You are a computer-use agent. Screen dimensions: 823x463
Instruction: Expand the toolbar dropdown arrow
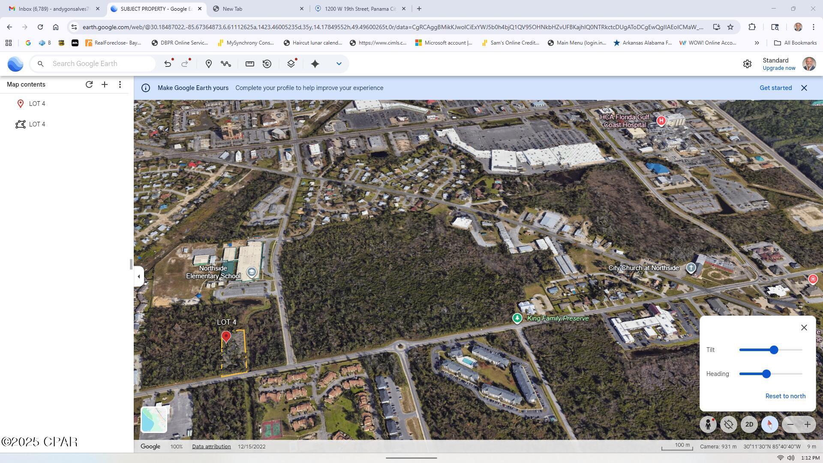[x=339, y=64]
